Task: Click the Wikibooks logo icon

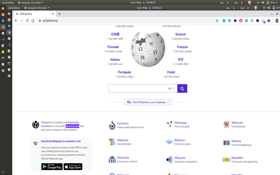Action: pyautogui.click(x=112, y=142)
